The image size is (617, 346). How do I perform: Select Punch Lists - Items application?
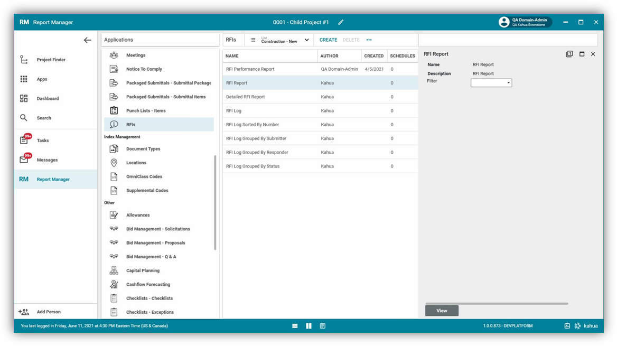click(x=146, y=111)
